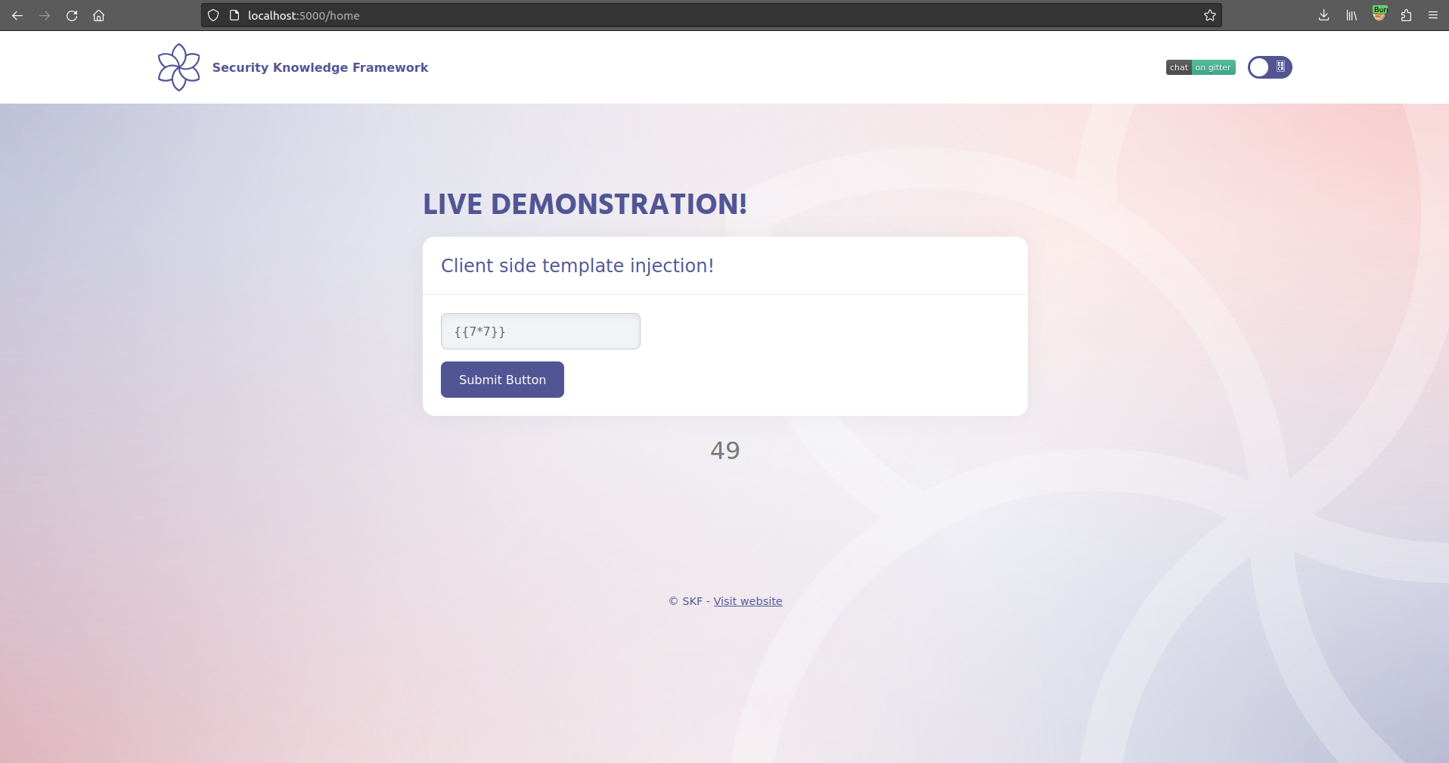Image resolution: width=1449 pixels, height=763 pixels.
Task: Open the library bookmarks icon
Action: click(x=1351, y=15)
